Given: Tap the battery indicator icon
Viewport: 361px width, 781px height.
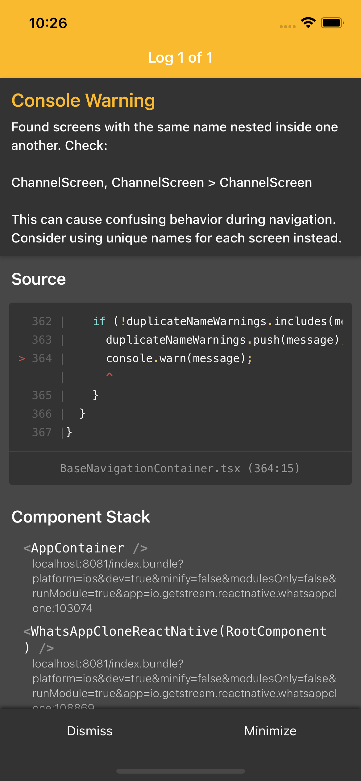Looking at the screenshot, I should click(x=332, y=23).
